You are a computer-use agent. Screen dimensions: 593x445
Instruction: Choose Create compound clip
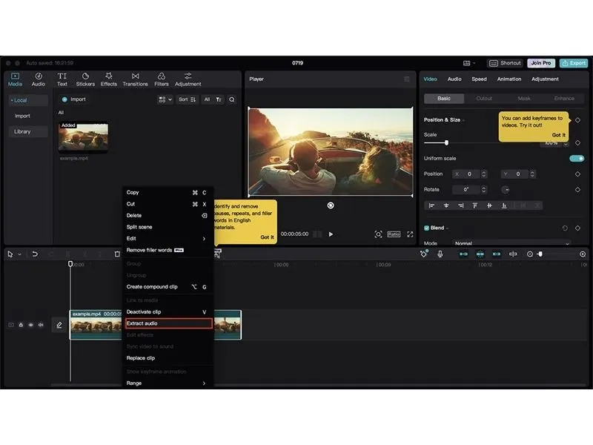[168, 287]
